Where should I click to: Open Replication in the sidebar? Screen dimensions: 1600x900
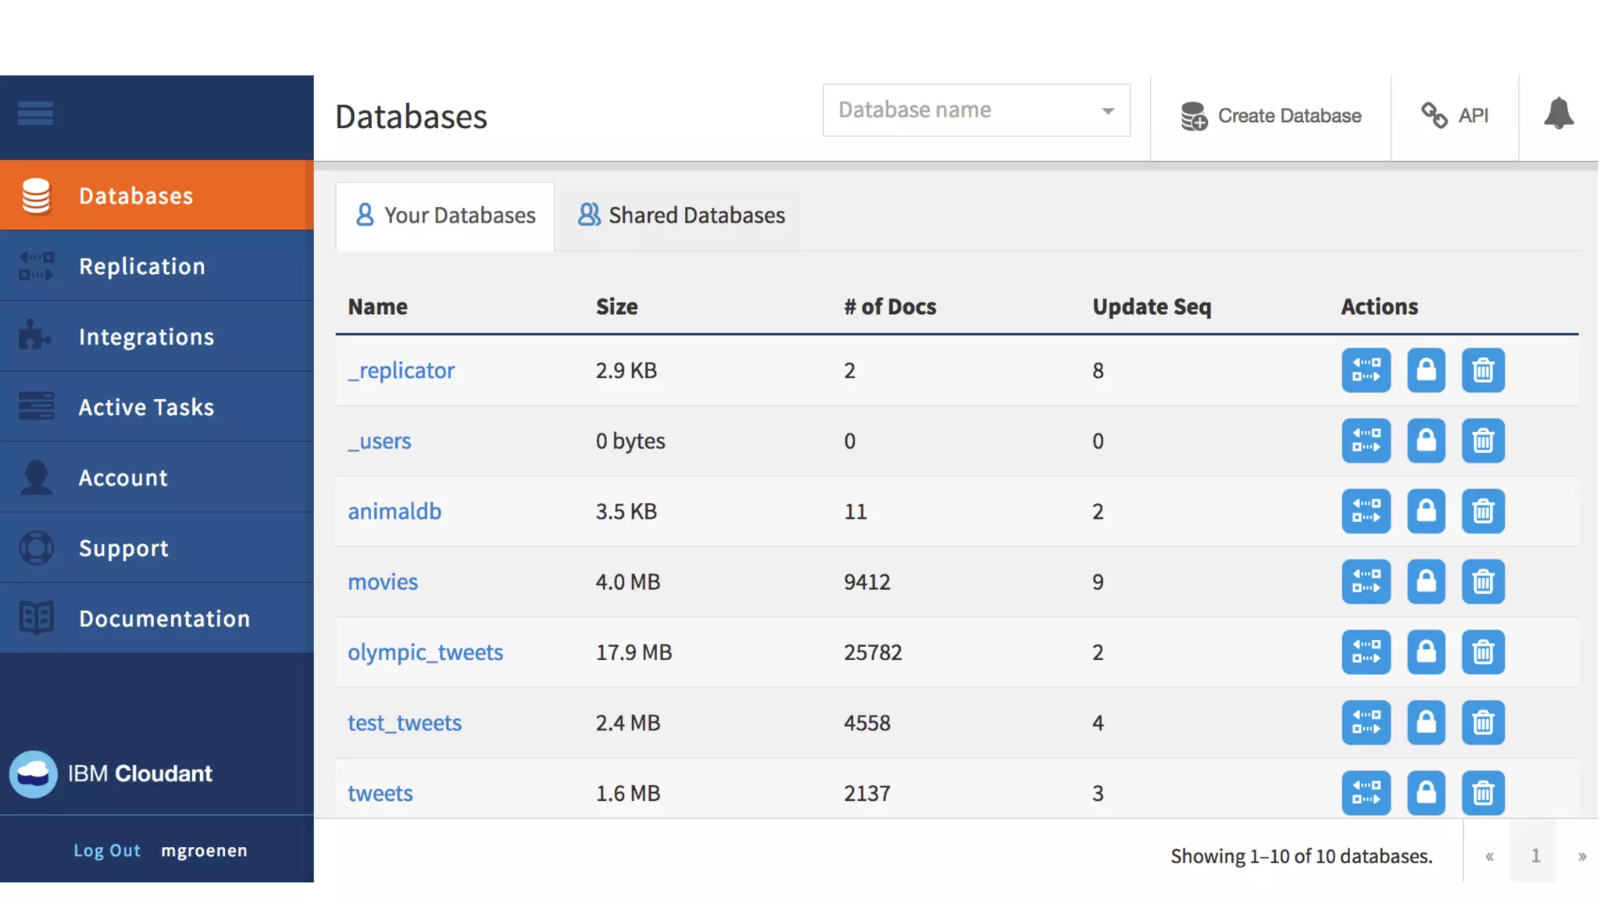point(141,266)
